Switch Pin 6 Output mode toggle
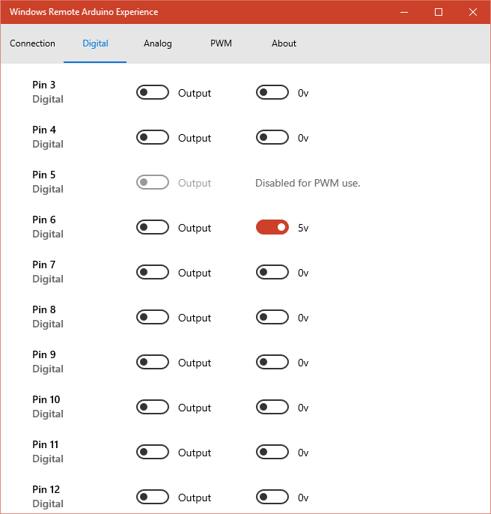This screenshot has height=514, width=491. click(153, 227)
